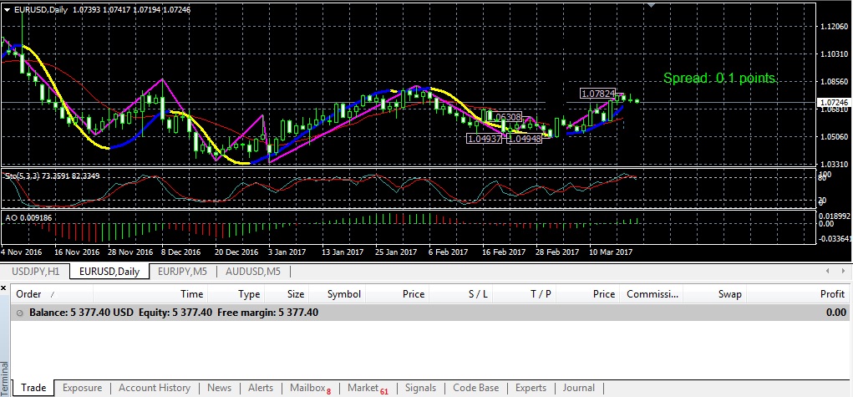
Task: View the Journal tab
Action: [x=578, y=388]
